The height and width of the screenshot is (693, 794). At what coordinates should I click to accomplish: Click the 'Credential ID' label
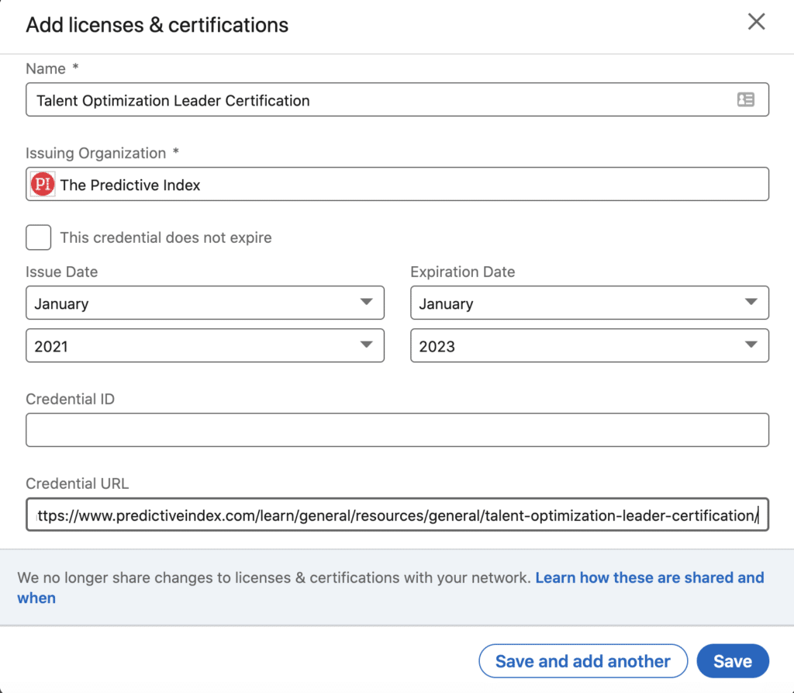(71, 399)
